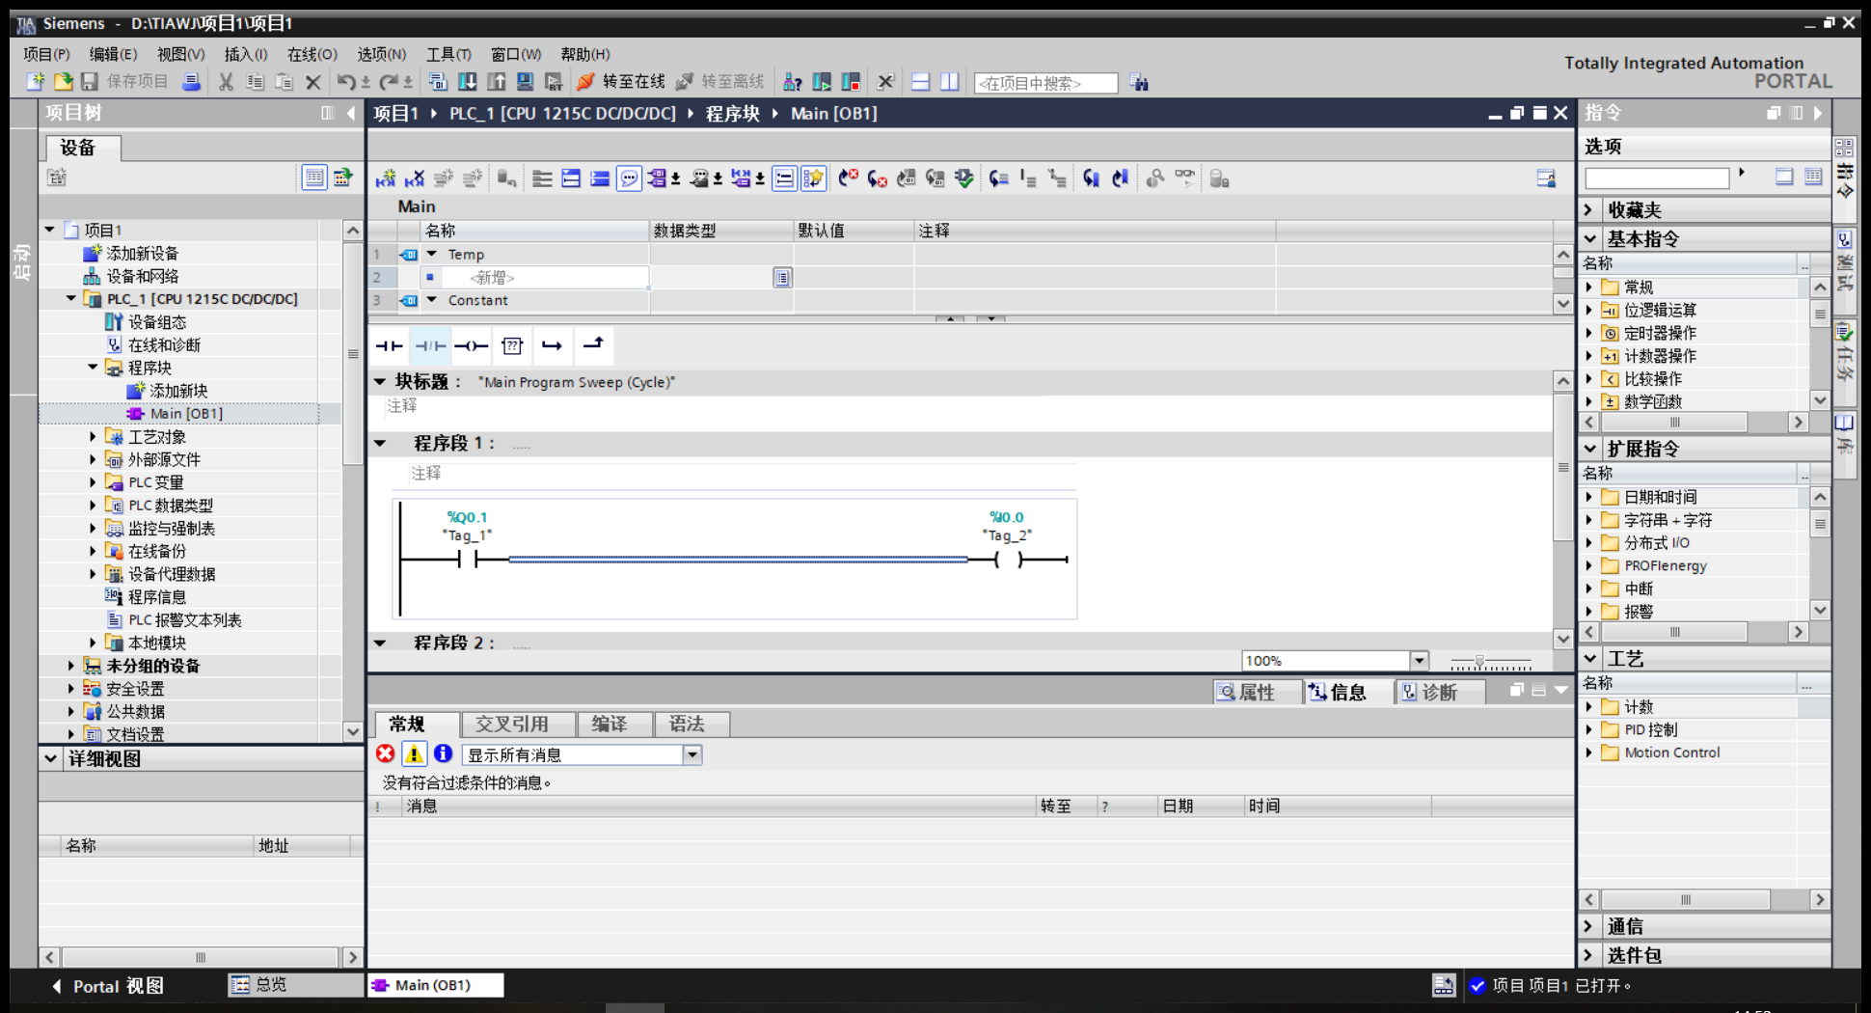Viewport: 1871px width, 1013px height.
Task: Toggle the red error message filter
Action: (385, 753)
